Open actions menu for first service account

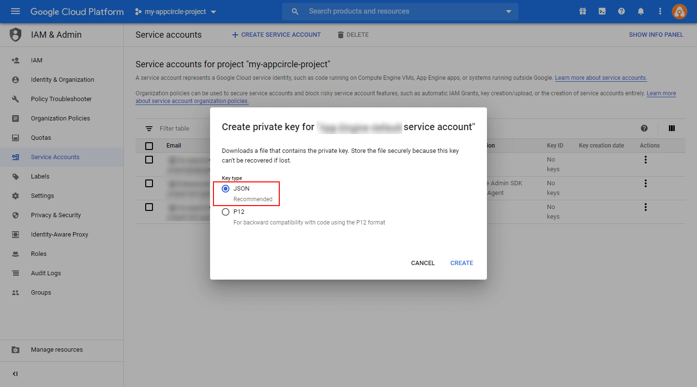coord(646,160)
